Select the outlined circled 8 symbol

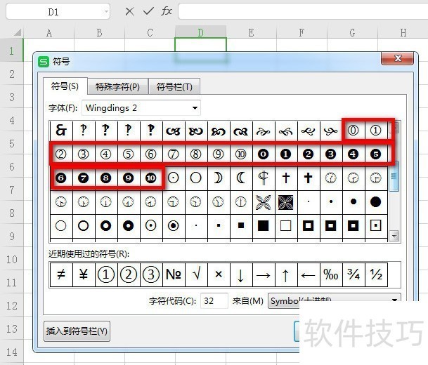(x=195, y=154)
